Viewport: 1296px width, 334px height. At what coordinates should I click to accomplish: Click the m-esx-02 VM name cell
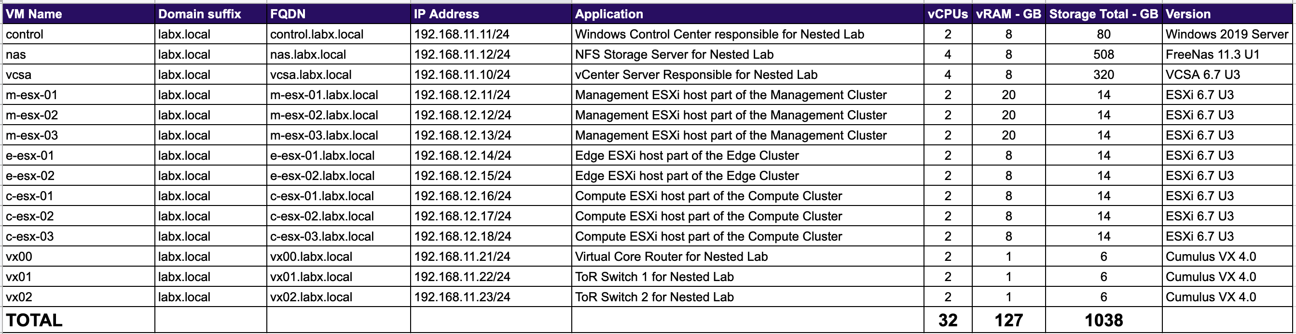click(32, 116)
